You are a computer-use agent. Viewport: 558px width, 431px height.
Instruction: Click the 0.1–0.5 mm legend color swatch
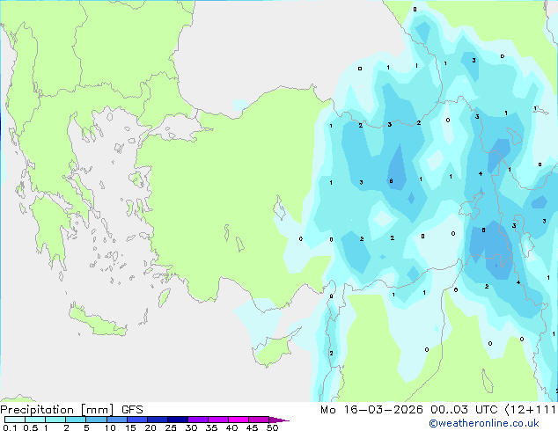(x=15, y=420)
